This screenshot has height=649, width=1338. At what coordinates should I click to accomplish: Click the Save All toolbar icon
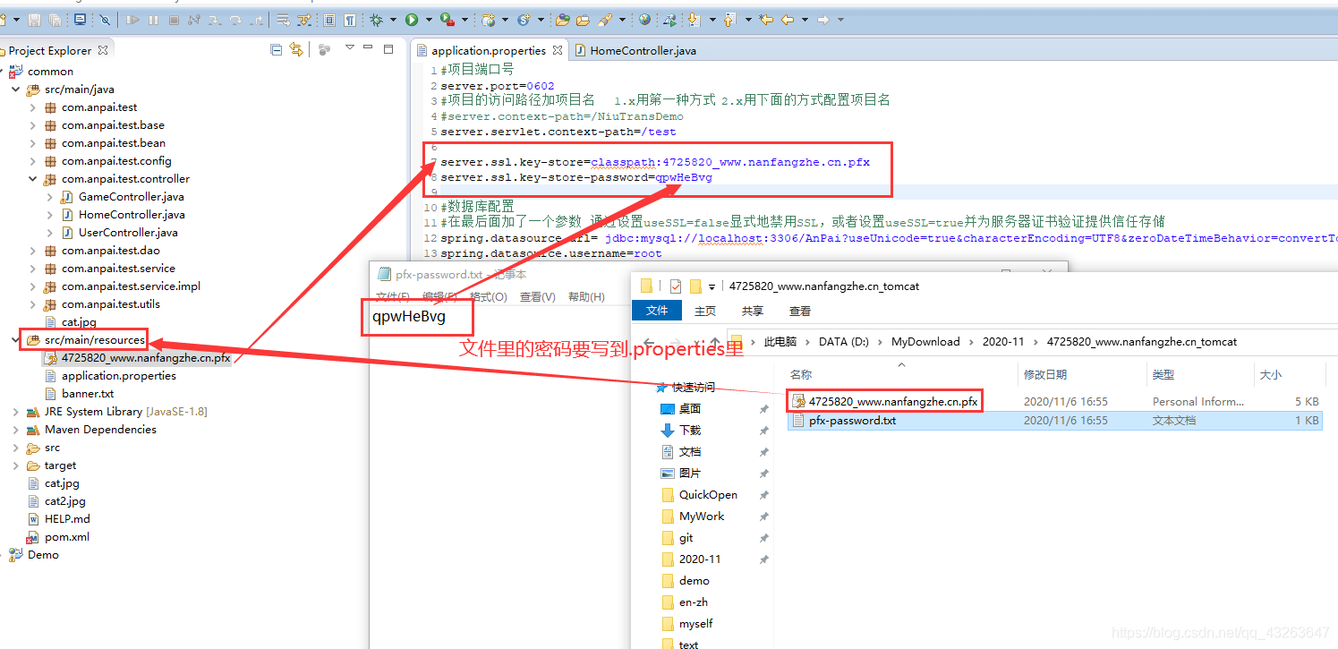[x=54, y=20]
